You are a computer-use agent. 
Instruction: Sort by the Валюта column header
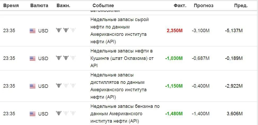point(39,6)
